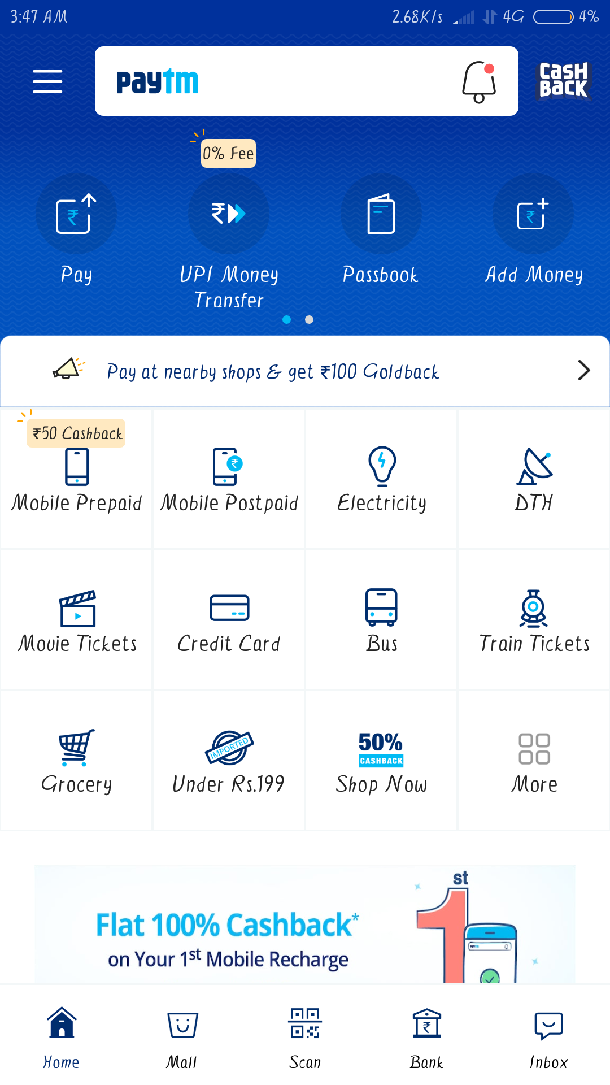Open the Bank tab
Image resolution: width=610 pixels, height=1085 pixels.
(x=426, y=1038)
